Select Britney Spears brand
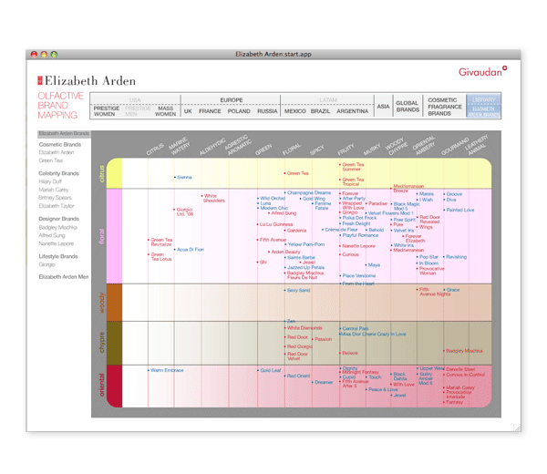 (55, 198)
